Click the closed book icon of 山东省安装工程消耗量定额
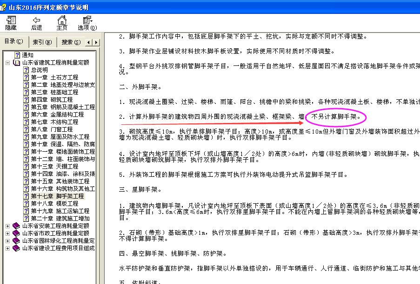 16,226
